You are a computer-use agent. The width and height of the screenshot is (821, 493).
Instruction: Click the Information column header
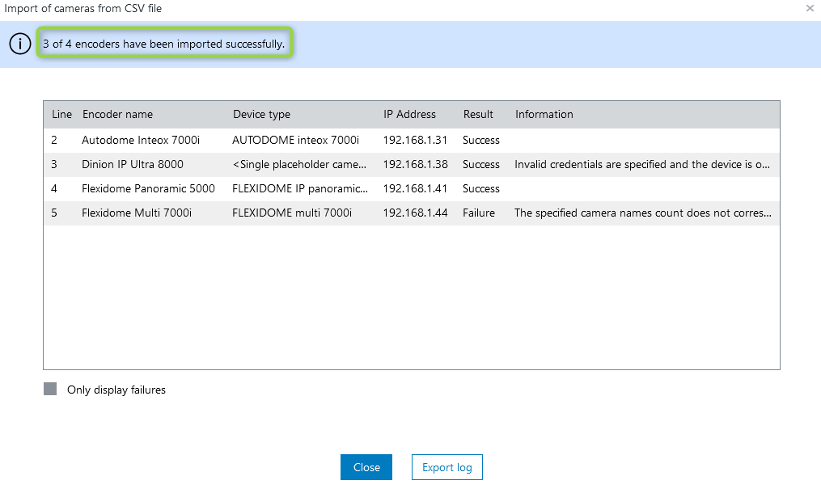coord(544,114)
